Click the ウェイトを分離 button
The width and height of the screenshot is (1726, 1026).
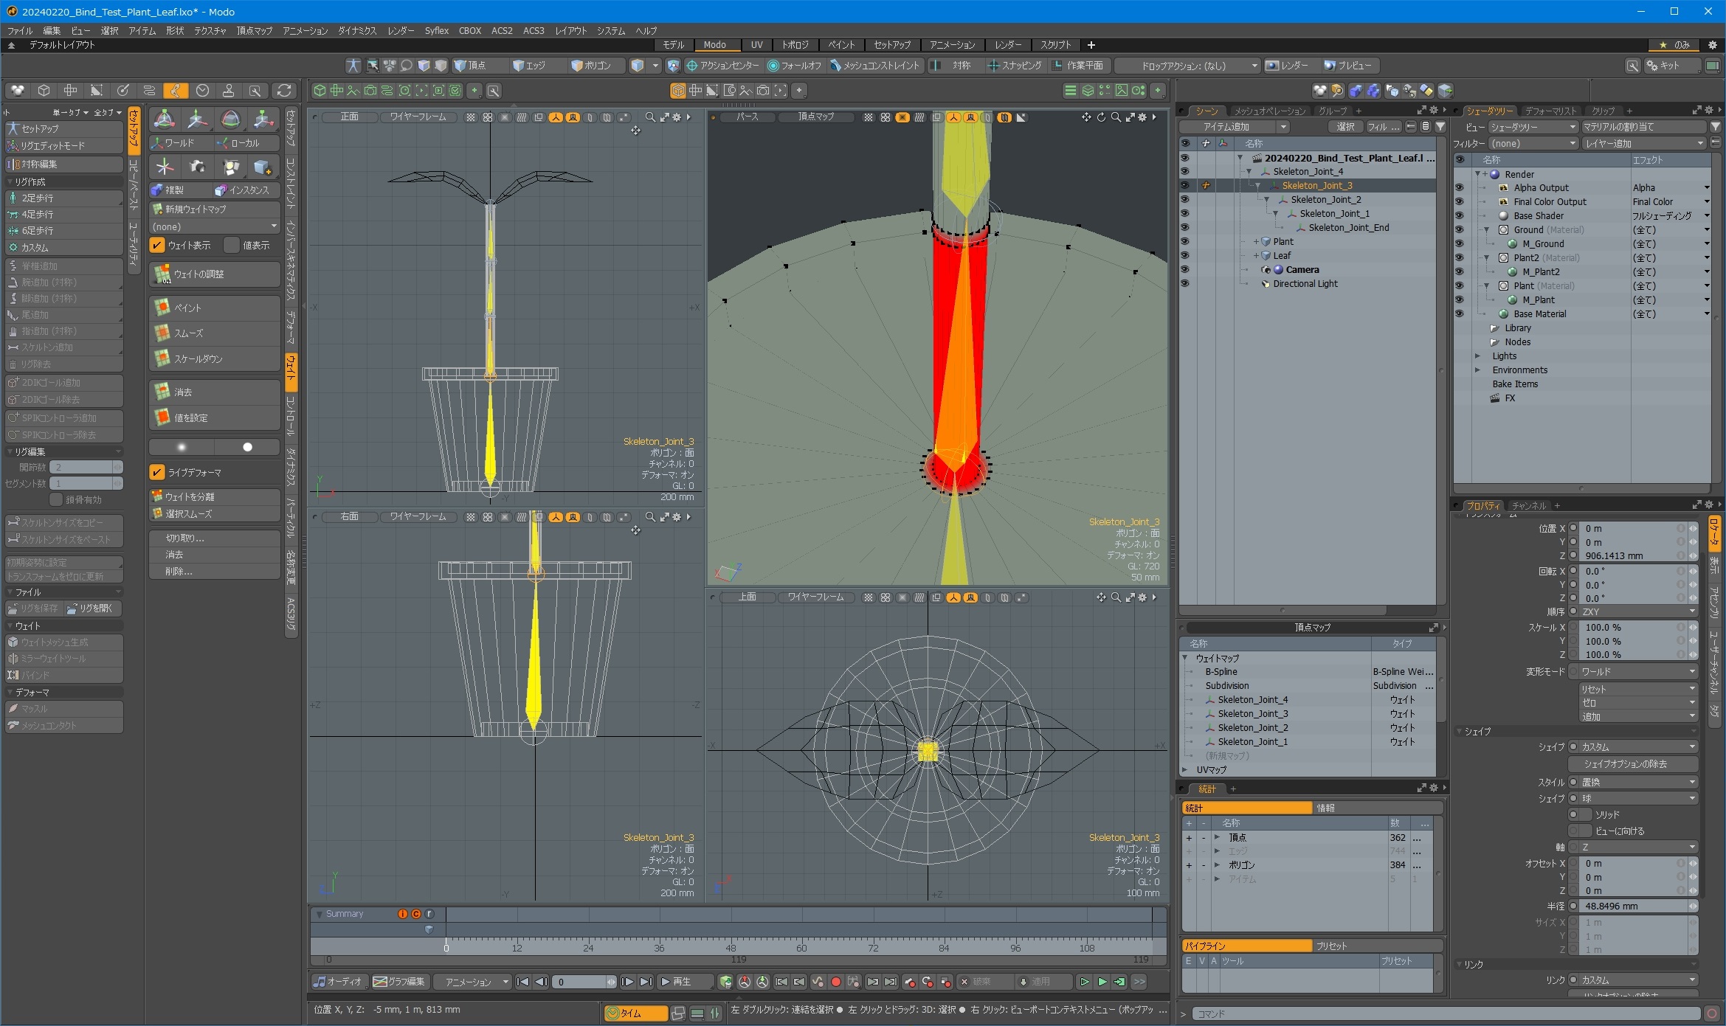215,496
